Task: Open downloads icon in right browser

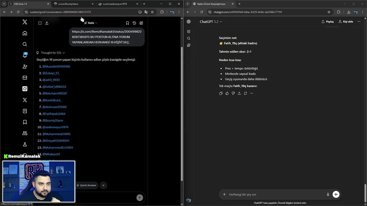Action: [349, 12]
